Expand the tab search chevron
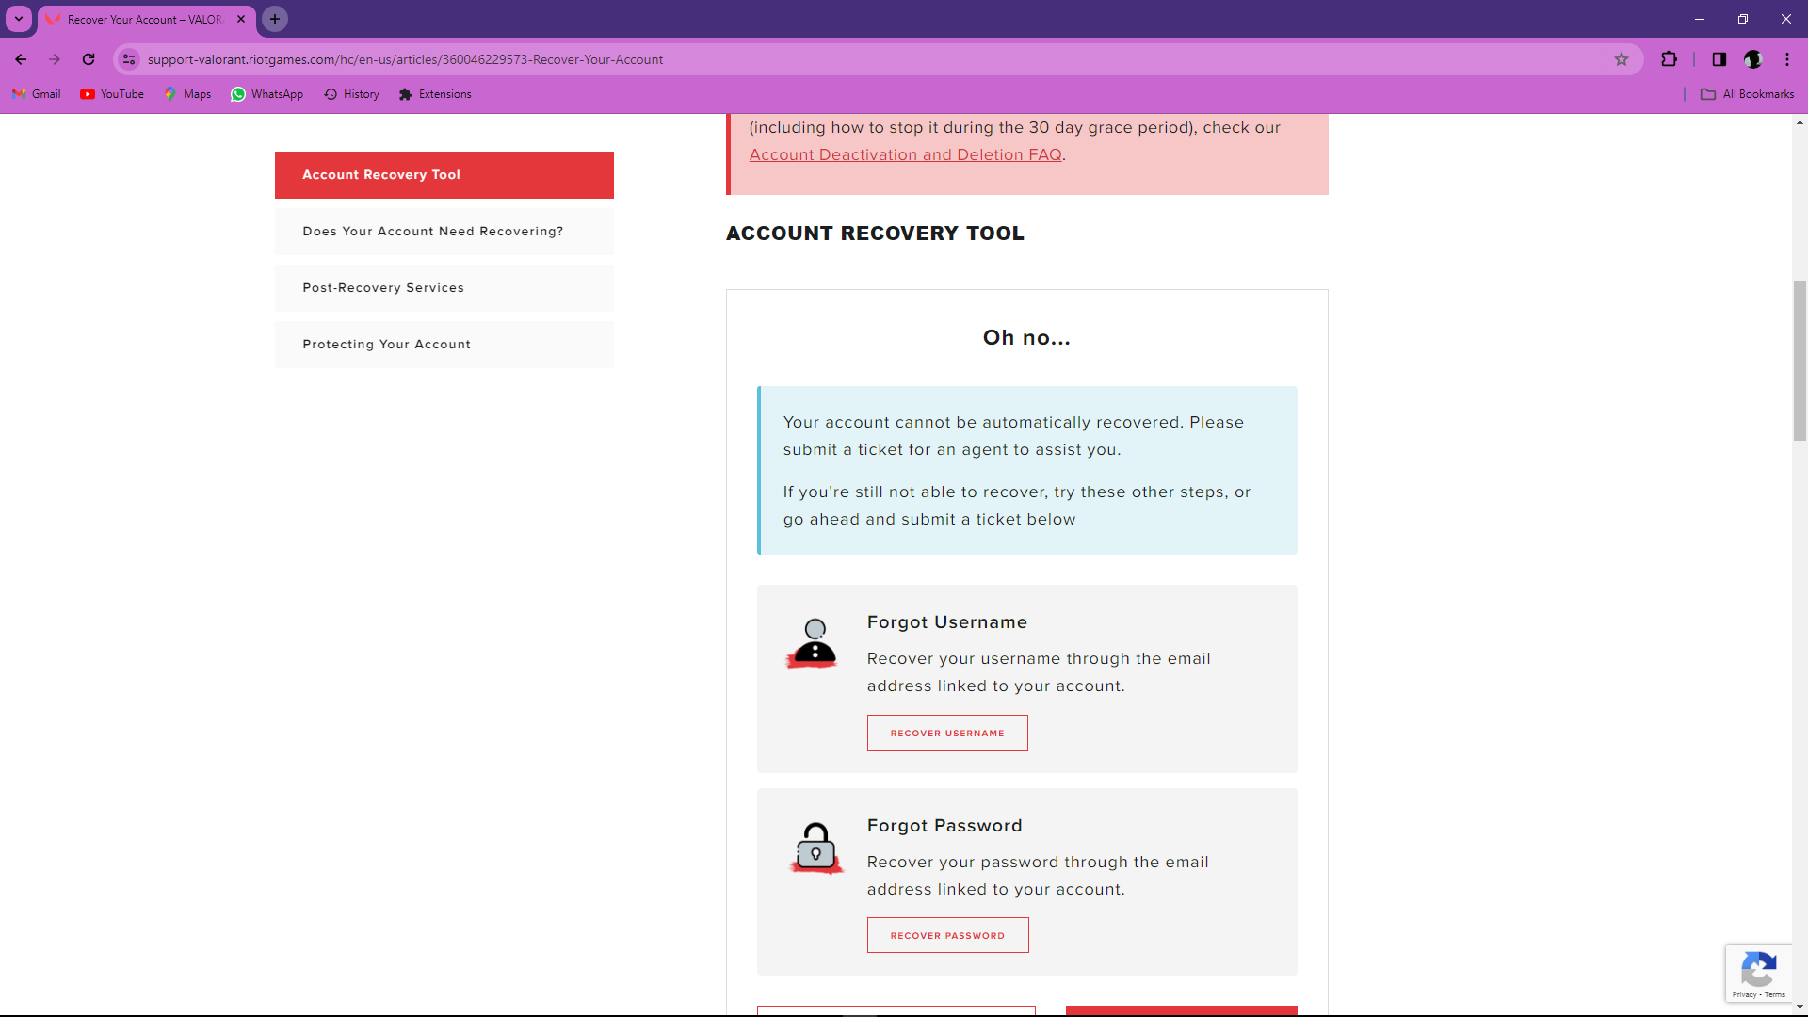The image size is (1808, 1017). click(18, 19)
